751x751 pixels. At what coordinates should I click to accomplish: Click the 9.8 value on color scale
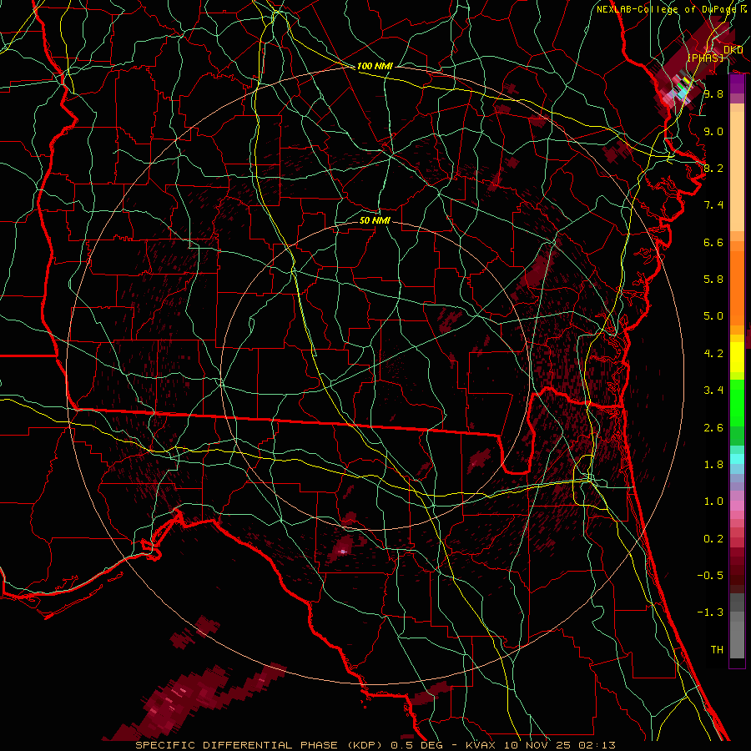click(713, 93)
